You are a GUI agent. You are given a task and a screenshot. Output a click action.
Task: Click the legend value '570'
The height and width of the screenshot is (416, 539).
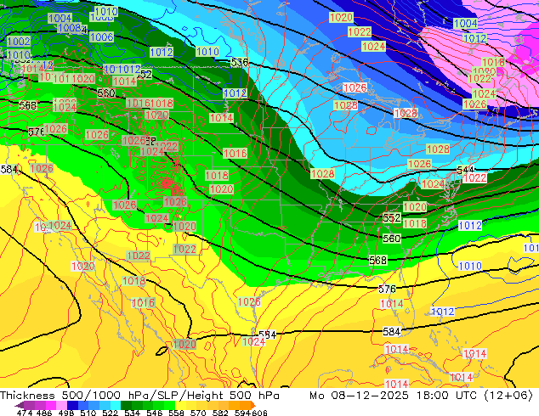tap(198, 413)
